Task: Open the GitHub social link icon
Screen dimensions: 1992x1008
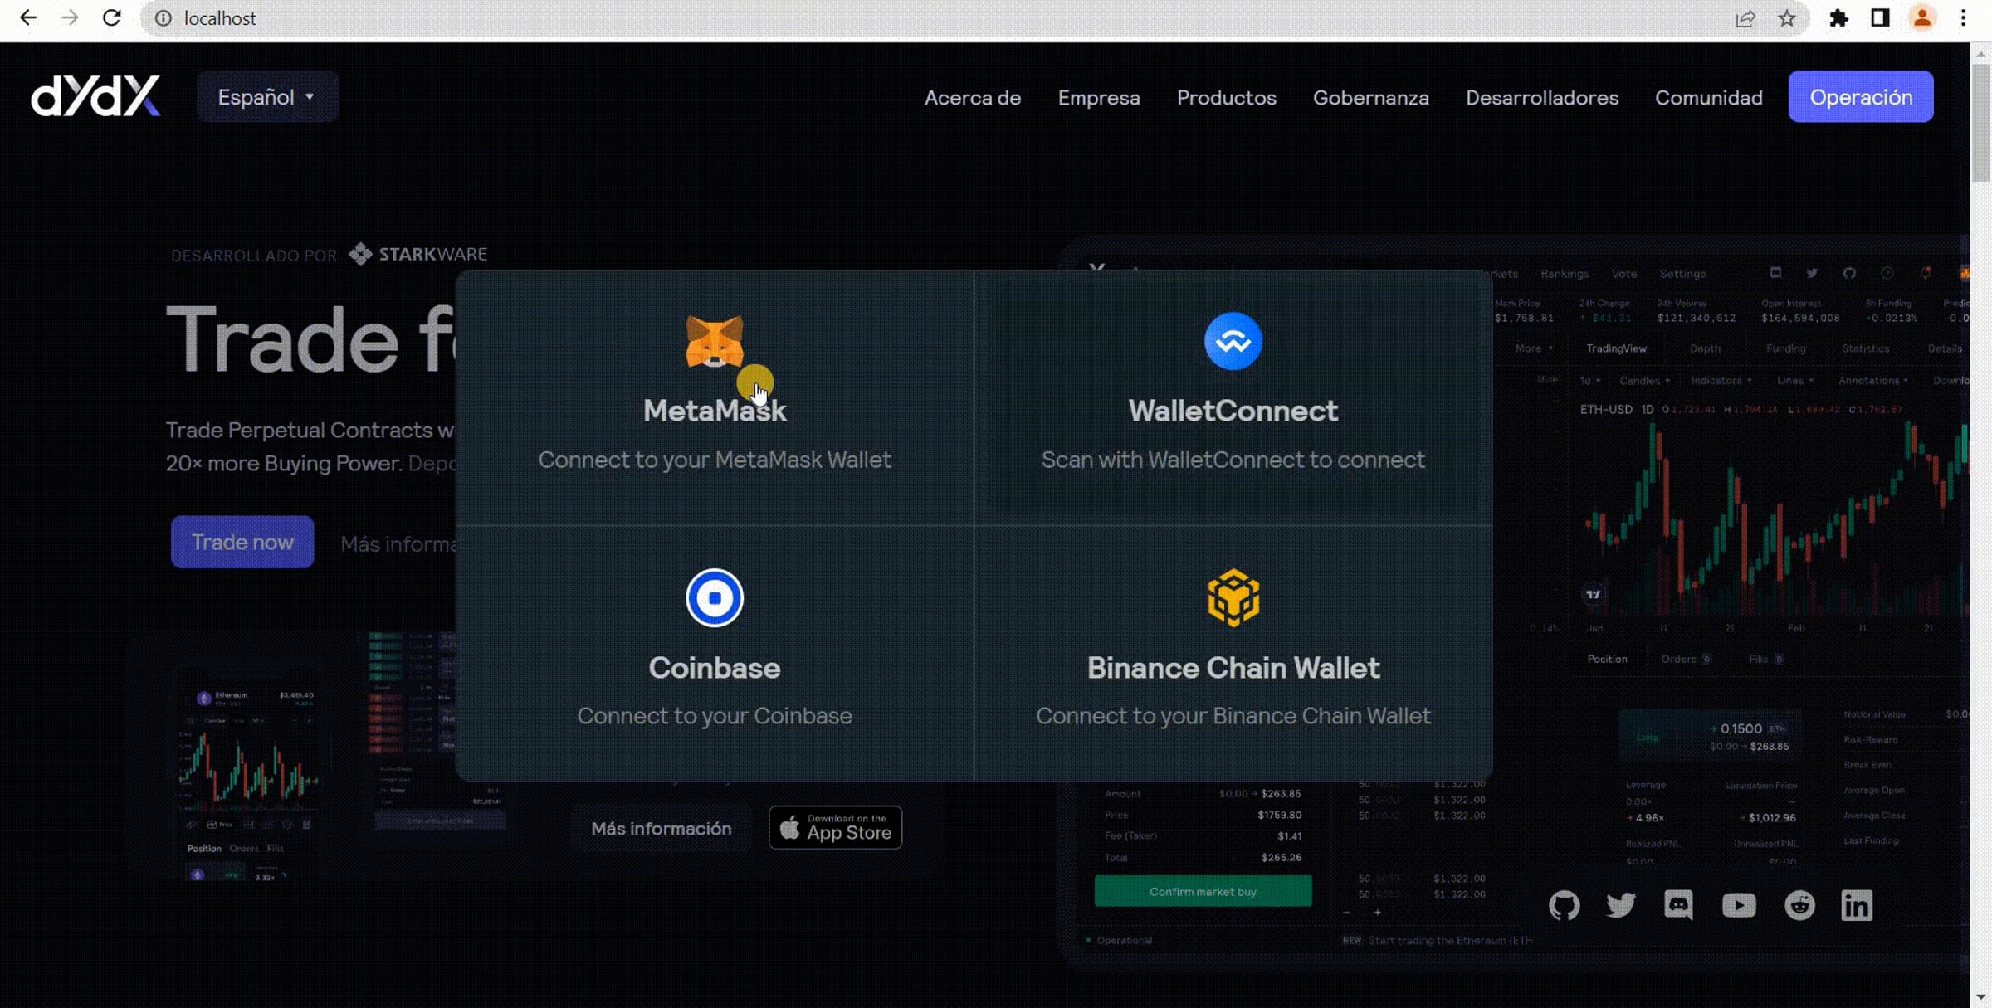Action: tap(1565, 905)
